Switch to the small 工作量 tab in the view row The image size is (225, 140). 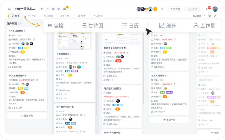(x=98, y=16)
